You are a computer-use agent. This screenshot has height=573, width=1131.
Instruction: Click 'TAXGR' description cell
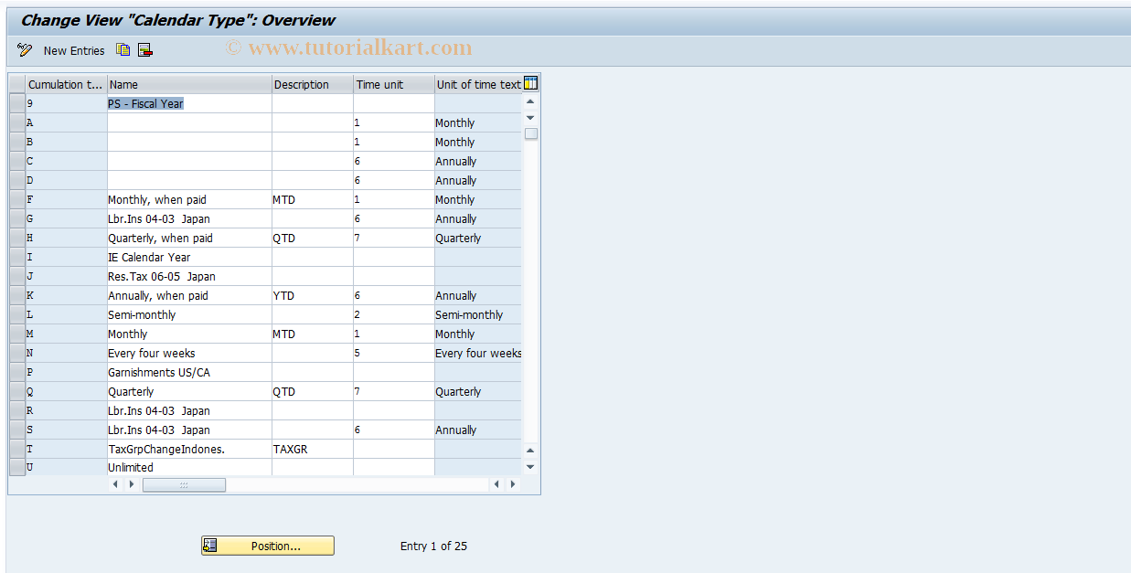313,449
